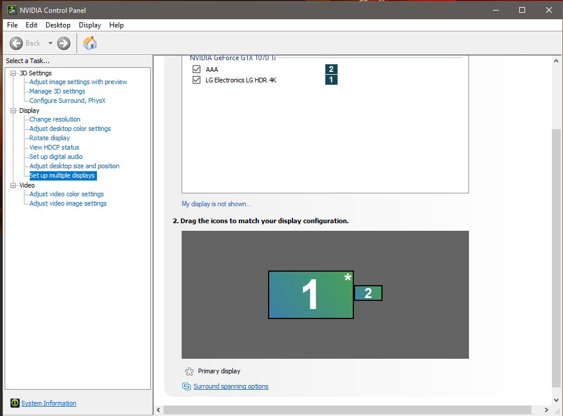Select Adjust image settings with preview
The image size is (563, 416).
pyautogui.click(x=78, y=82)
